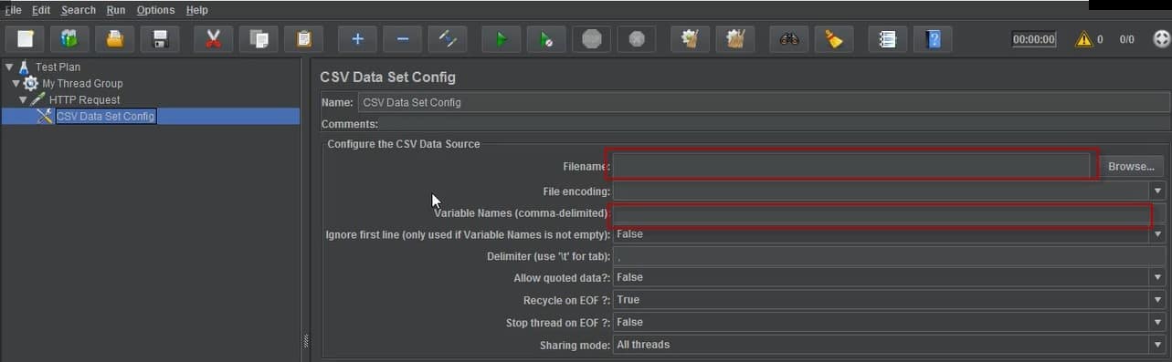Start the test with green play icon
Viewport: 1172px width, 362px height.
(502, 39)
